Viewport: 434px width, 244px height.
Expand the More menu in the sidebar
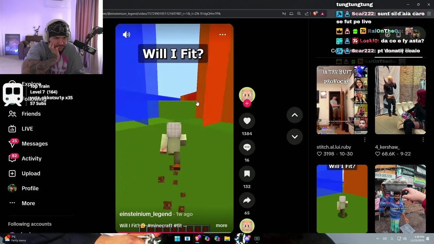(x=28, y=203)
